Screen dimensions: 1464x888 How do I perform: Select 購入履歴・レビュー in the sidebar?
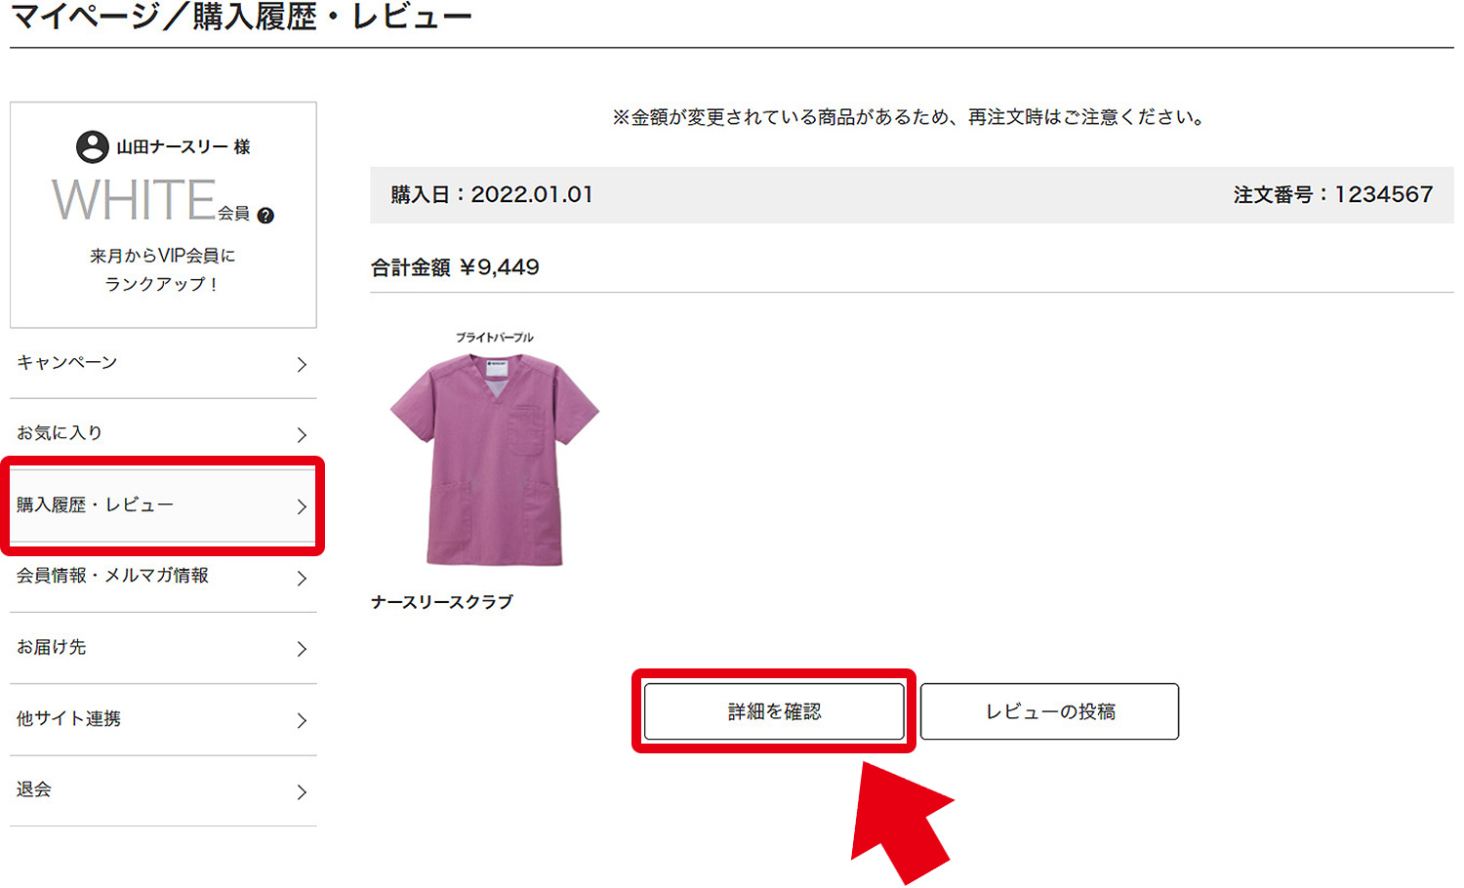[95, 505]
